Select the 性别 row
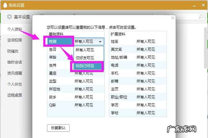Viewport: 208px width, 138px height. click(60, 41)
